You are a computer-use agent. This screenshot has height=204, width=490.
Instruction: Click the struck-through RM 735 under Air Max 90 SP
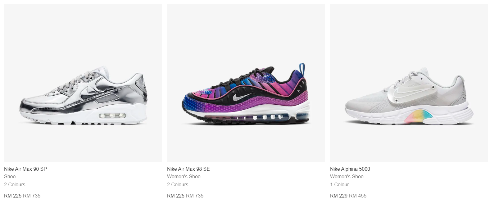pos(32,196)
